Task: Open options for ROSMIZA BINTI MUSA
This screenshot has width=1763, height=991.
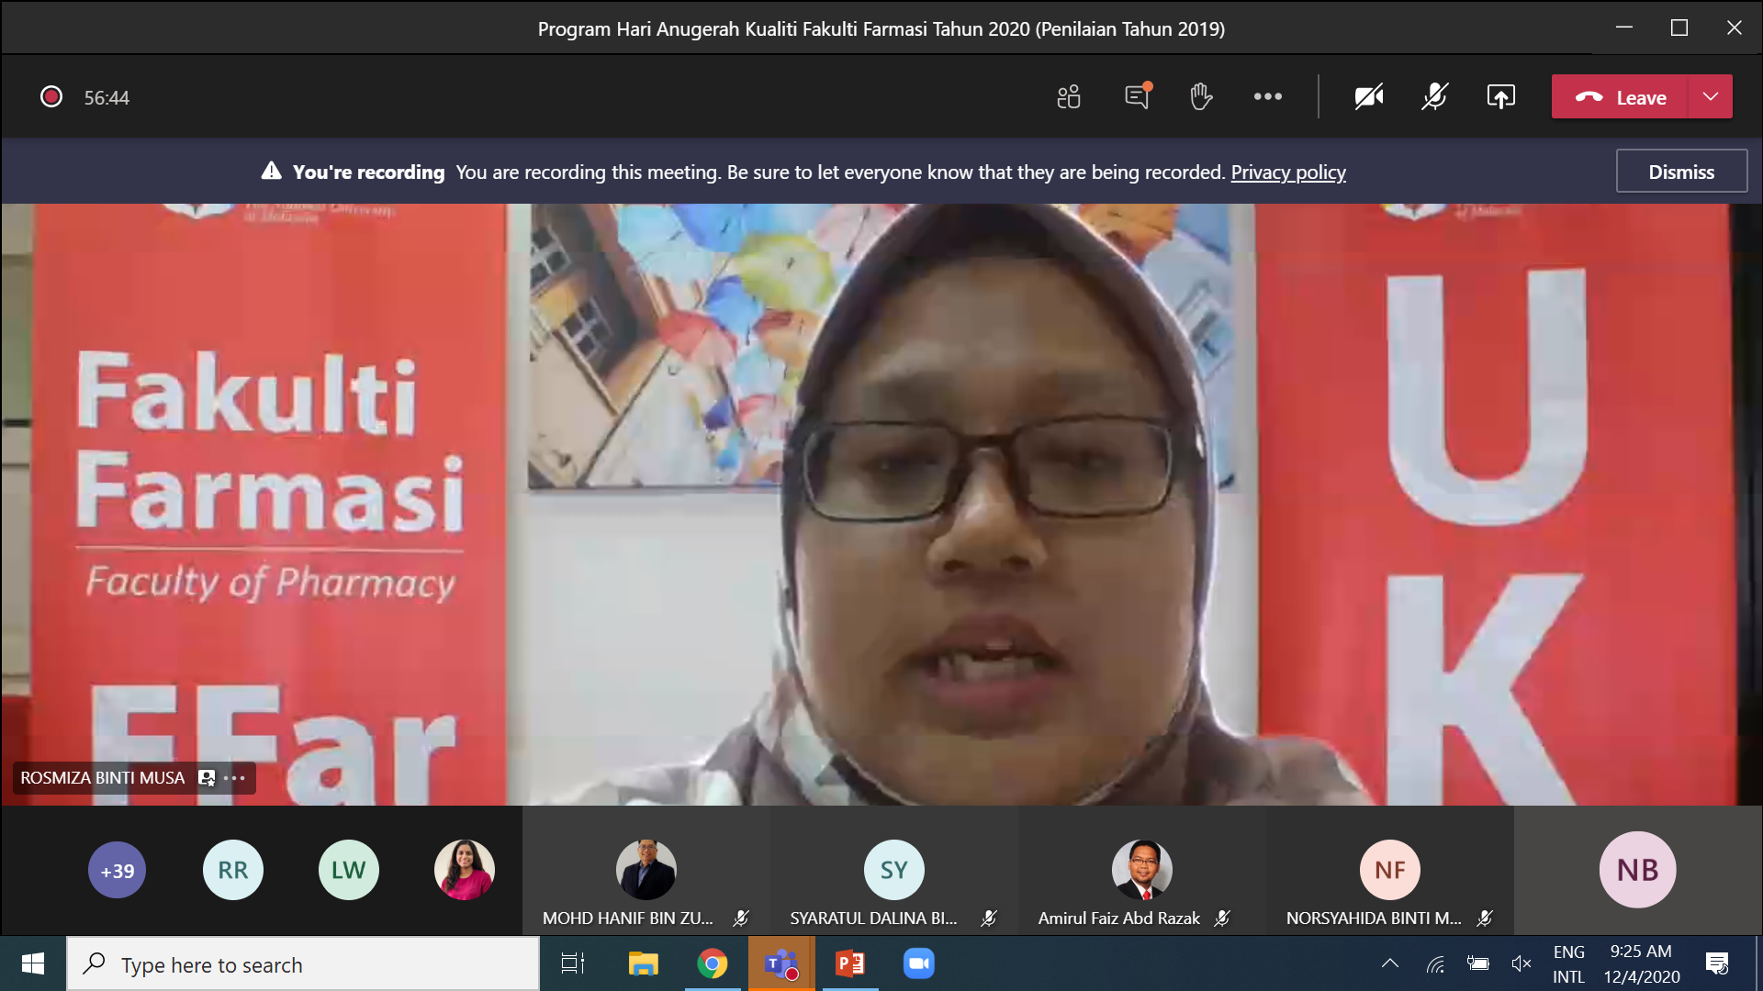Action: click(235, 778)
